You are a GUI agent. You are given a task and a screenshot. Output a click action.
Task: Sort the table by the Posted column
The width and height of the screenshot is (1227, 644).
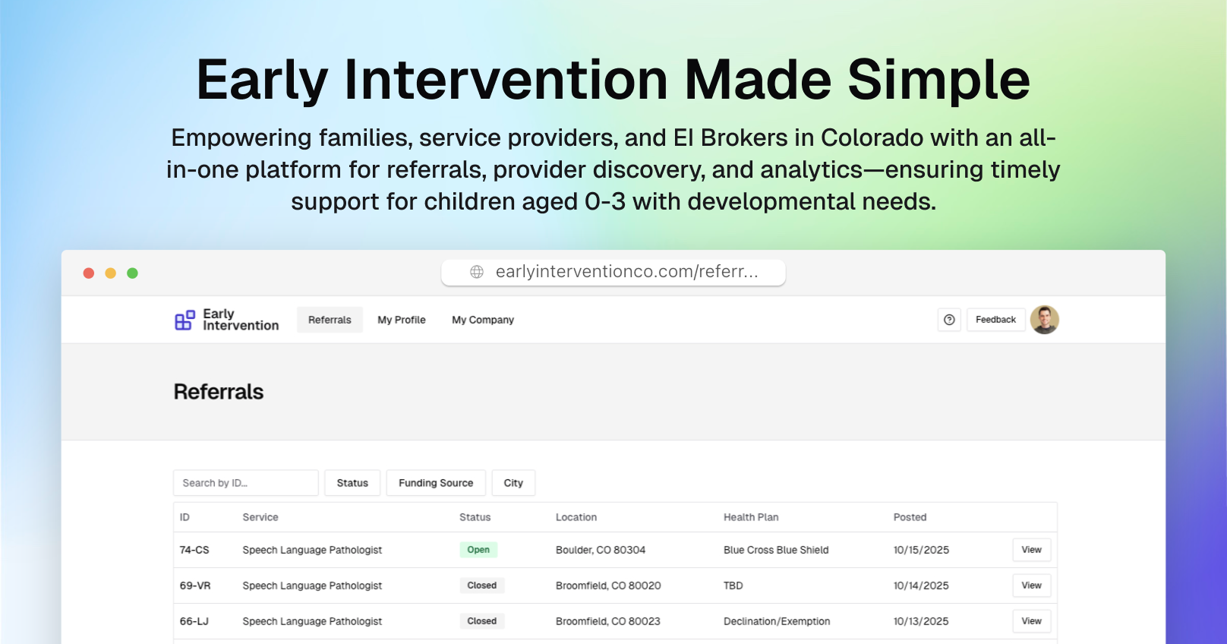pyautogui.click(x=910, y=516)
